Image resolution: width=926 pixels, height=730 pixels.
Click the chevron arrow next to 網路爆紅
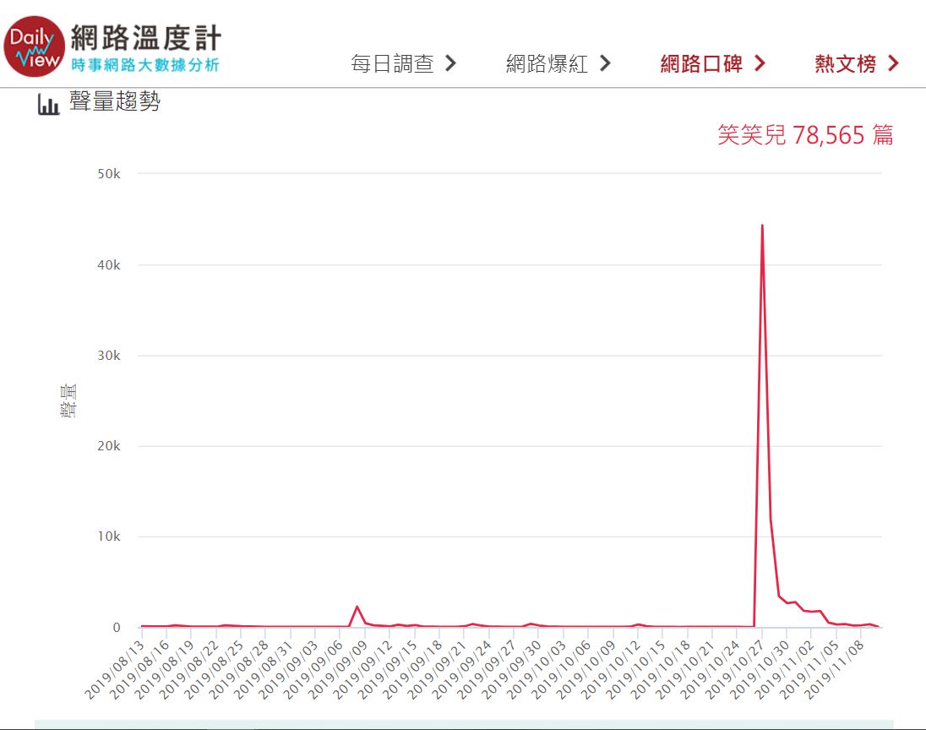coord(604,63)
